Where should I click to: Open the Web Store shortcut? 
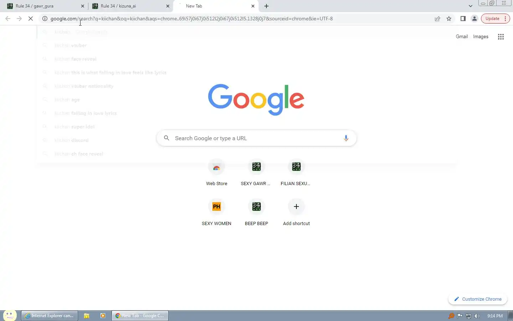pos(217,173)
